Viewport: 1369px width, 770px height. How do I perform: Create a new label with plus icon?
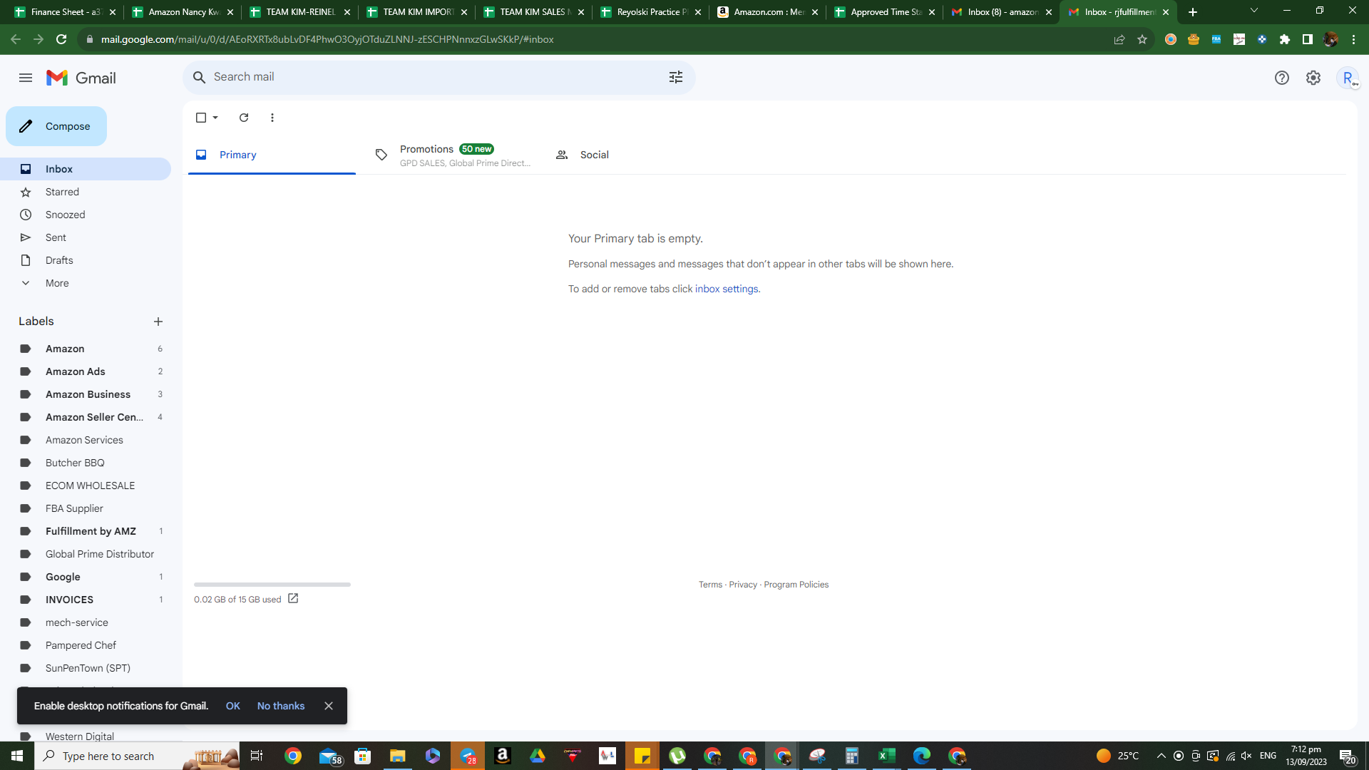[158, 322]
